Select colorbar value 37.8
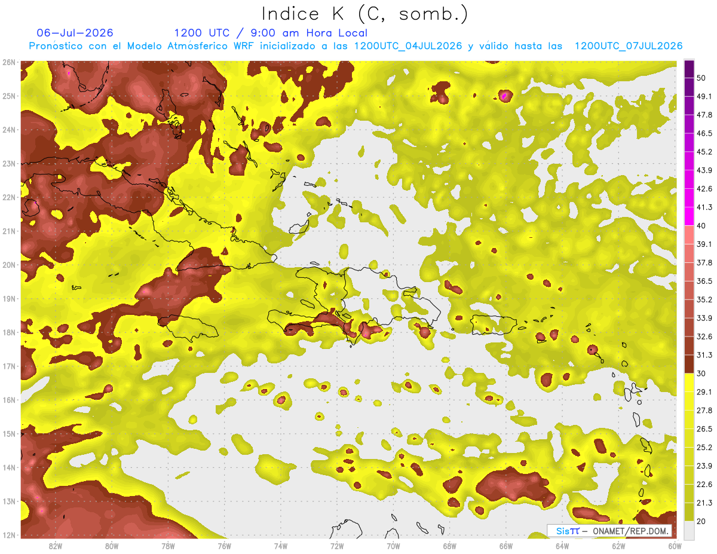Screen dimensions: 717x554 (705, 262)
